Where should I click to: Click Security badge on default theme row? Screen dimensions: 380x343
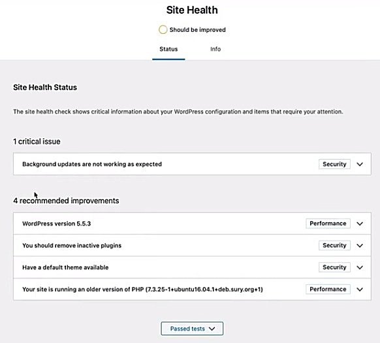[334, 267]
